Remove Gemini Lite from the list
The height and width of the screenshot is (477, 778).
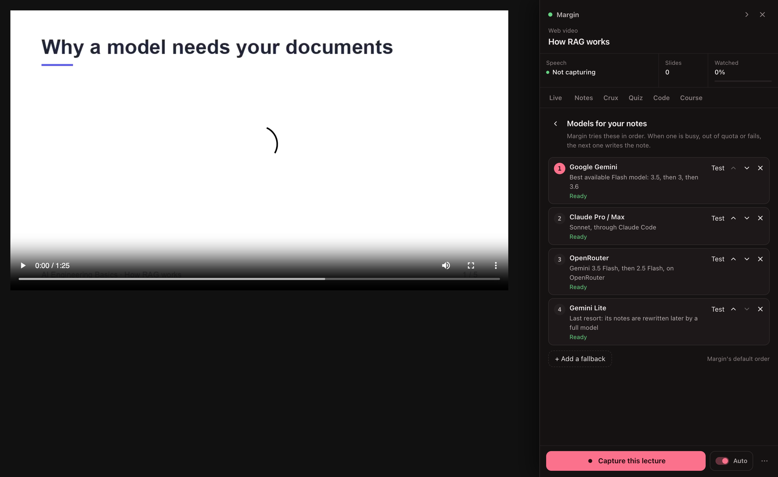(760, 309)
